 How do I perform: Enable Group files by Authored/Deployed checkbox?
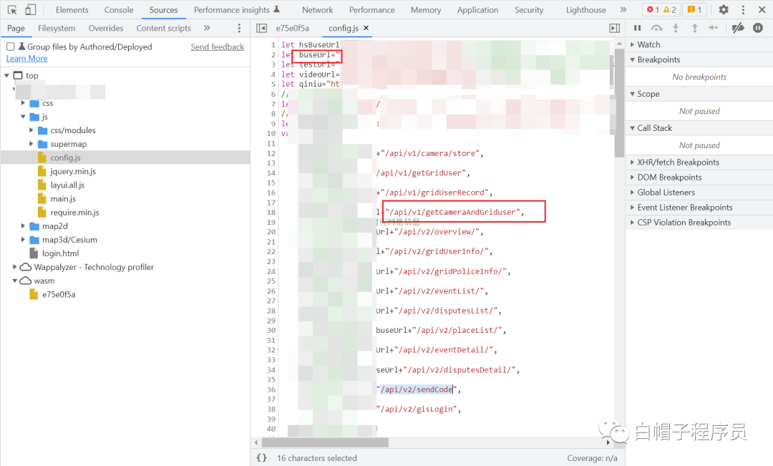[10, 47]
